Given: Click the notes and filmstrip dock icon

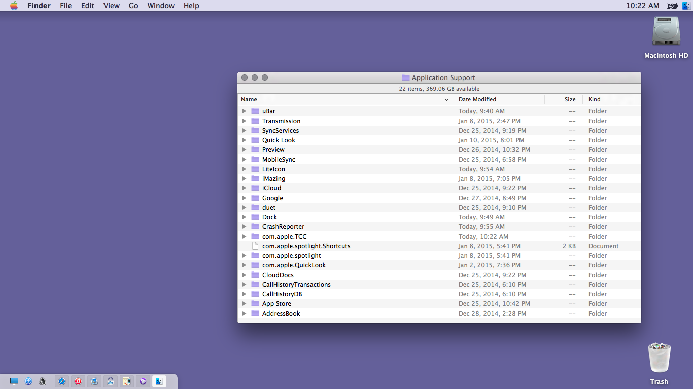Looking at the screenshot, I should 127,381.
